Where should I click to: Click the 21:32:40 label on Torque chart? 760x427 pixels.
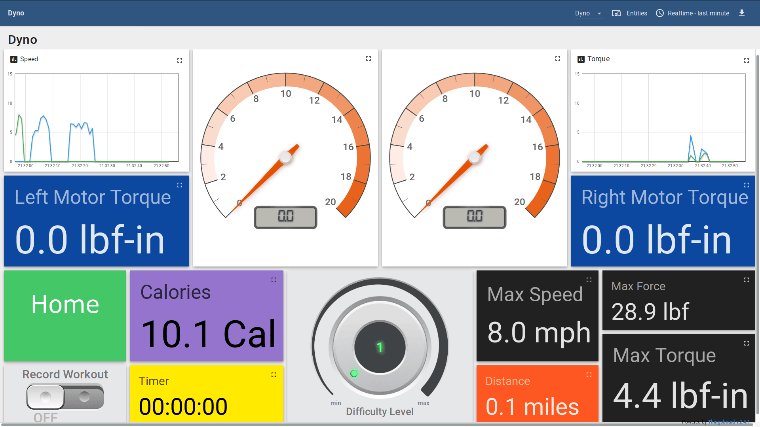pos(703,166)
